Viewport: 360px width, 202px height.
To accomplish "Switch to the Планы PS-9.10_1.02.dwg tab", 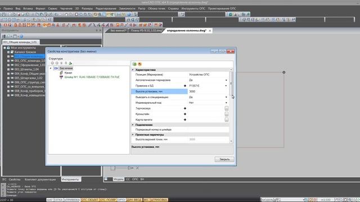I will (x=146, y=30).
